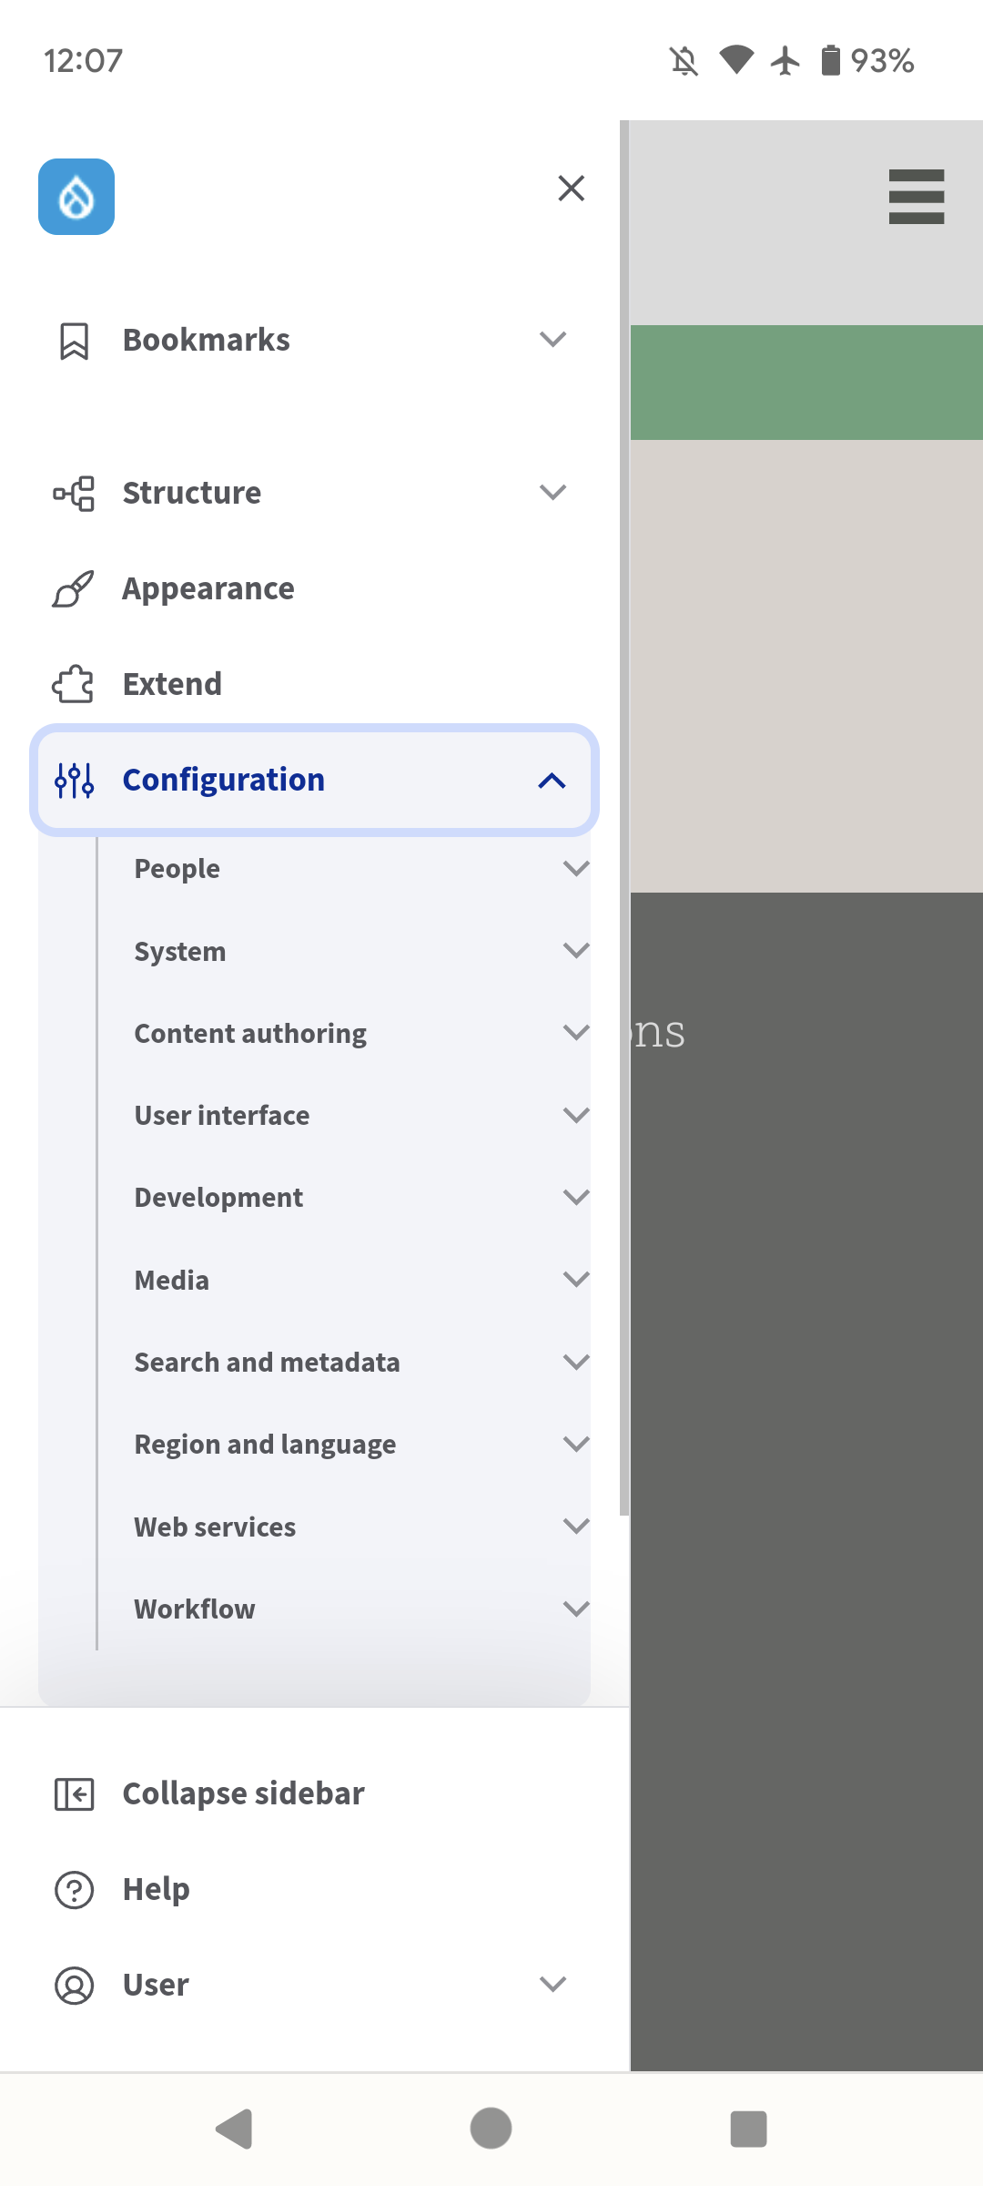Expand the User menu chevron
Screen dimensions: 983x2186
(x=552, y=1984)
